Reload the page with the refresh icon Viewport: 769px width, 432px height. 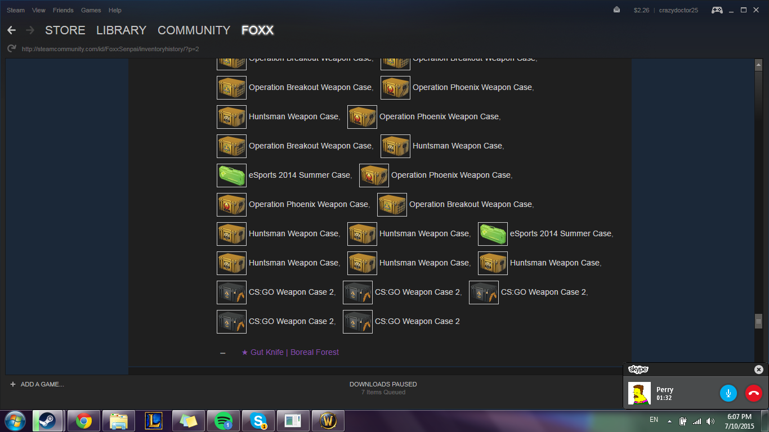[x=11, y=49]
